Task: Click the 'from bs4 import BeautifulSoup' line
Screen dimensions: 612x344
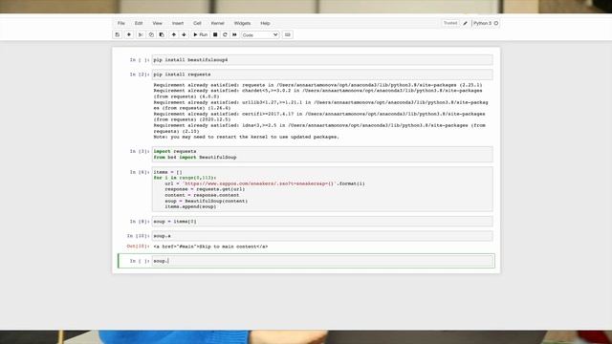Action: point(195,158)
